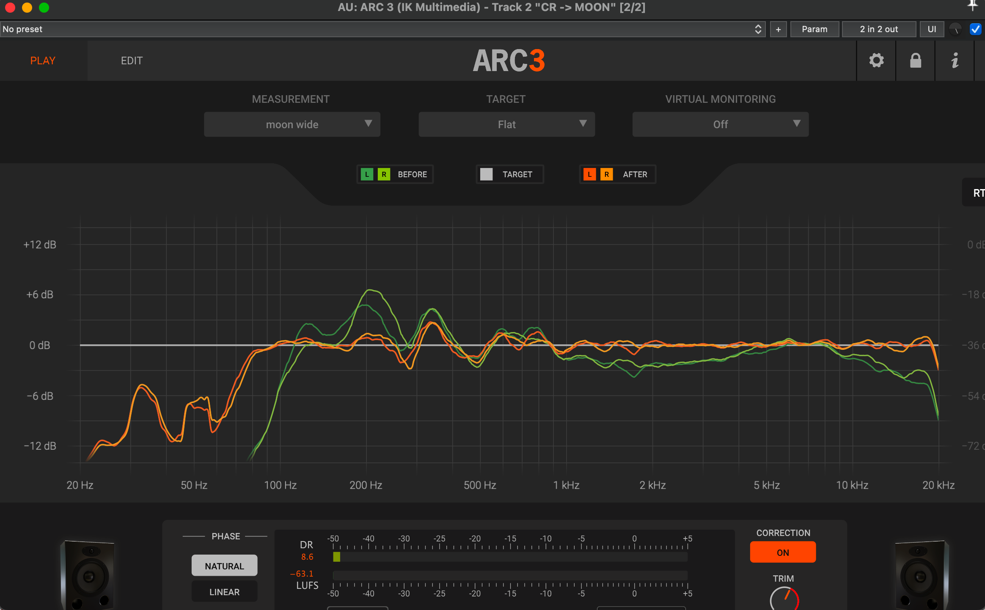985x610 pixels.
Task: Click the AFTER legend label
Action: coord(635,174)
